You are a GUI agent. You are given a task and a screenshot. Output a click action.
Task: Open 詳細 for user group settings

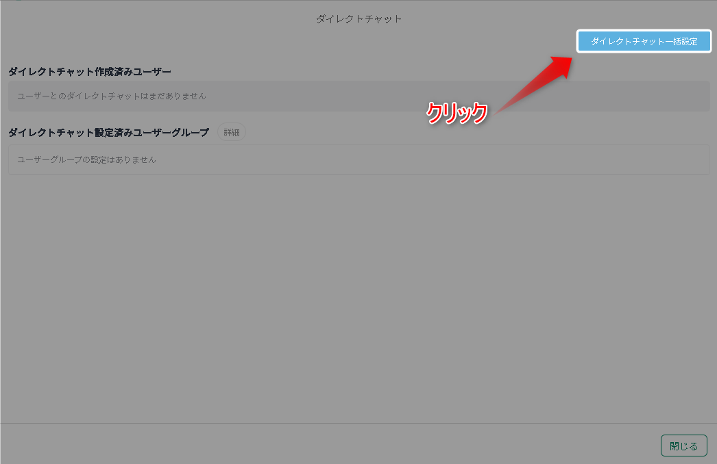pyautogui.click(x=232, y=133)
